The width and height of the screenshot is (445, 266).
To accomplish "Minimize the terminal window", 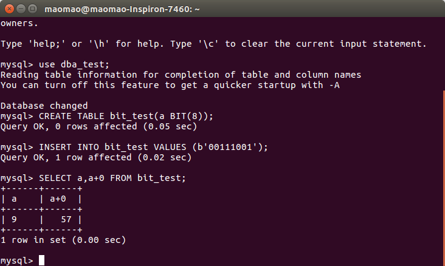I will tap(21, 9).
